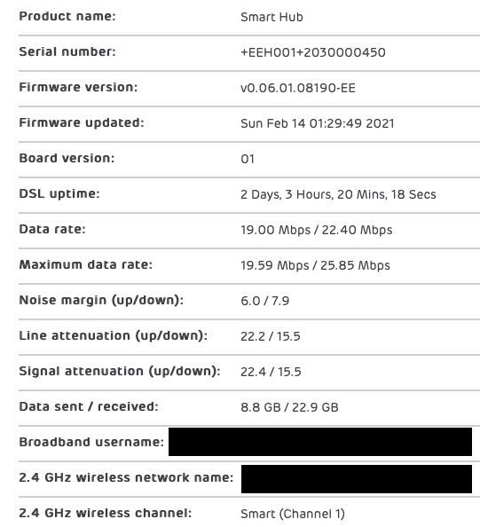Select data sent / received value
Screen dimensions: 480x527
(x=289, y=407)
